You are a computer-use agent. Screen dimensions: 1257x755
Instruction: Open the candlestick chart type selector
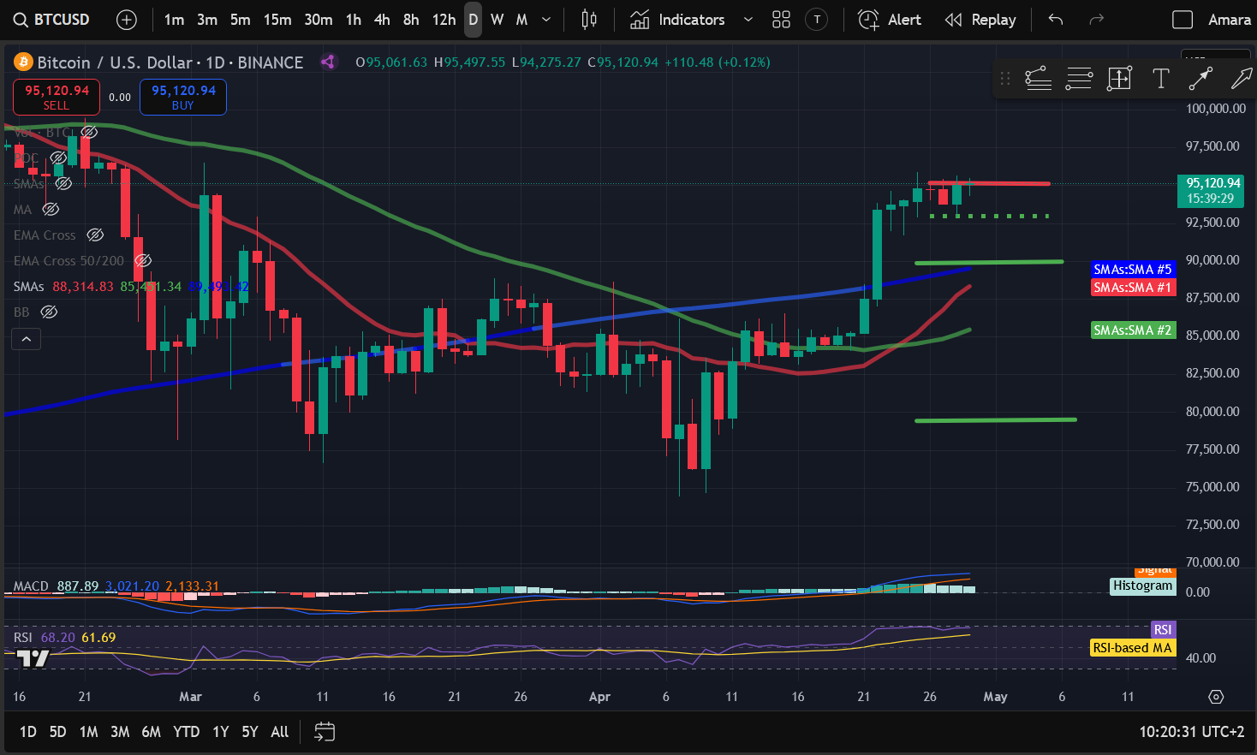[589, 20]
